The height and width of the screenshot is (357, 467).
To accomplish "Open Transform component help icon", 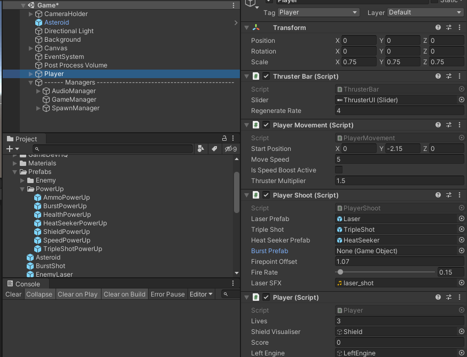I will pyautogui.click(x=438, y=27).
